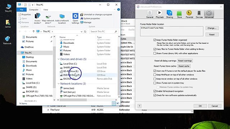Collapse the Explorer ribbon chevron
Viewport: 230px width, 129px height.
115,10
